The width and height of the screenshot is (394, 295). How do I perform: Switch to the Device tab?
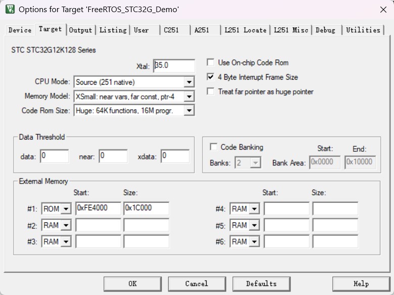point(20,30)
